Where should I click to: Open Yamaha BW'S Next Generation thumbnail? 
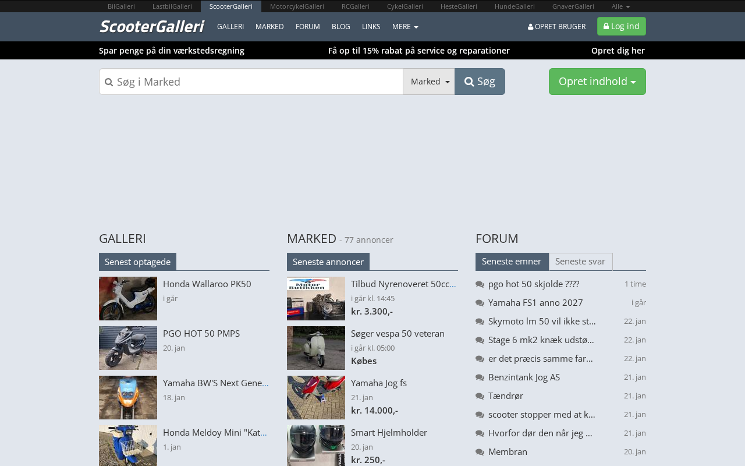point(128,398)
